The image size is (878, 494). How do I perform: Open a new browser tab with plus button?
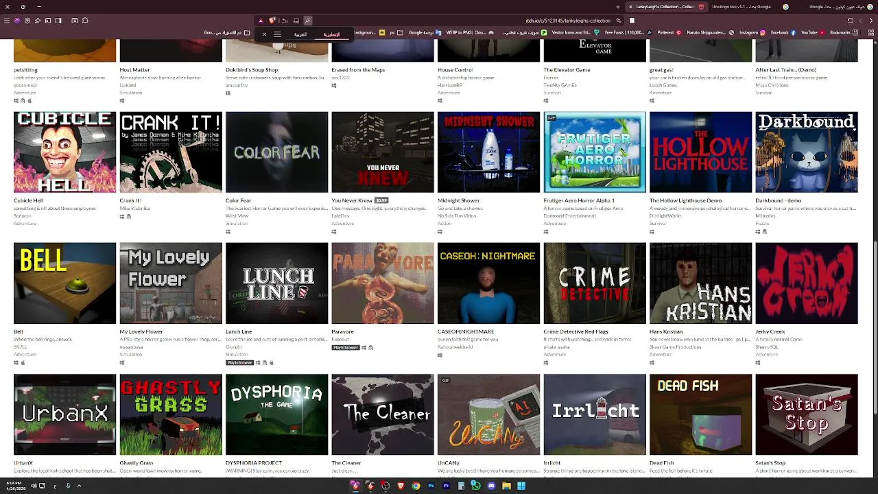click(618, 7)
